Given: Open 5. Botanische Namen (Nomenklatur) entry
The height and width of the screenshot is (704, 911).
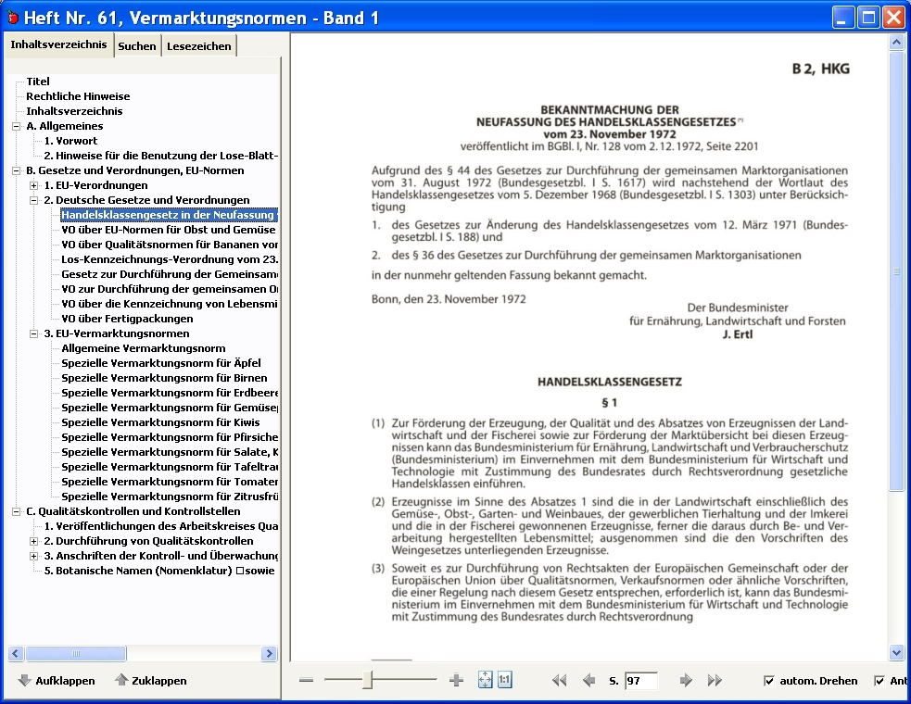Looking at the screenshot, I should (x=159, y=571).
